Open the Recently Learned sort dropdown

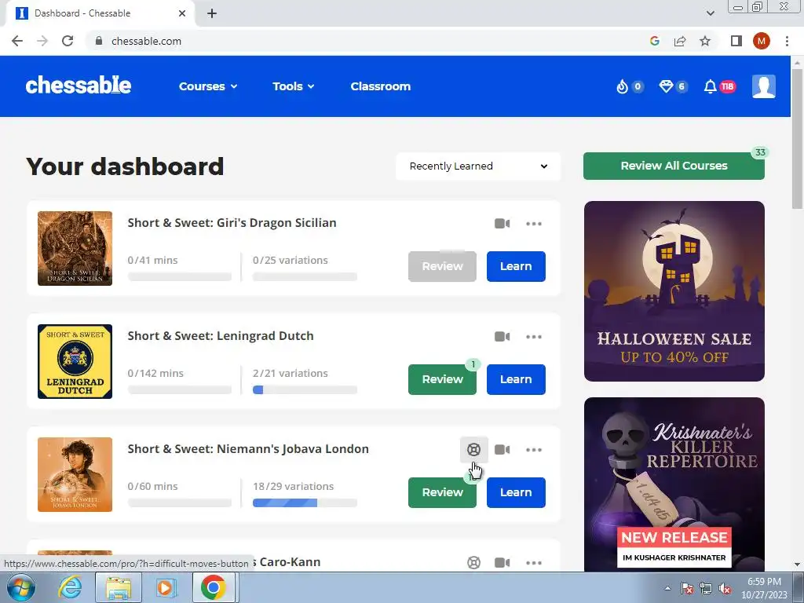click(x=478, y=166)
